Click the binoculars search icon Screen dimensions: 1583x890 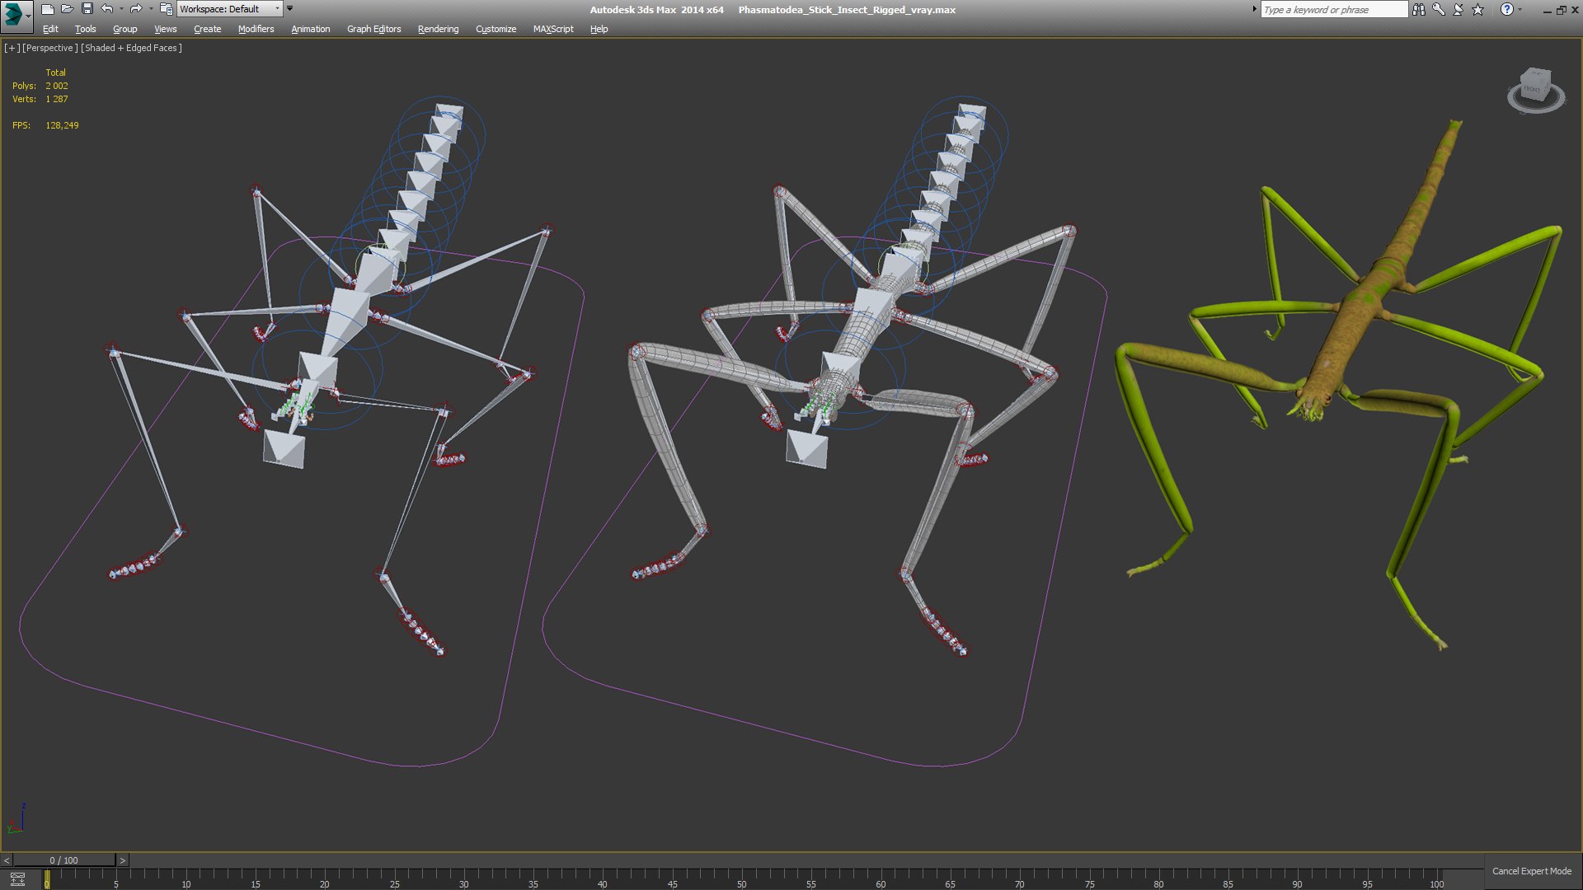[1419, 9]
